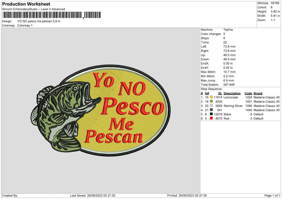Click the 'Brand' column header

[x=258, y=93]
